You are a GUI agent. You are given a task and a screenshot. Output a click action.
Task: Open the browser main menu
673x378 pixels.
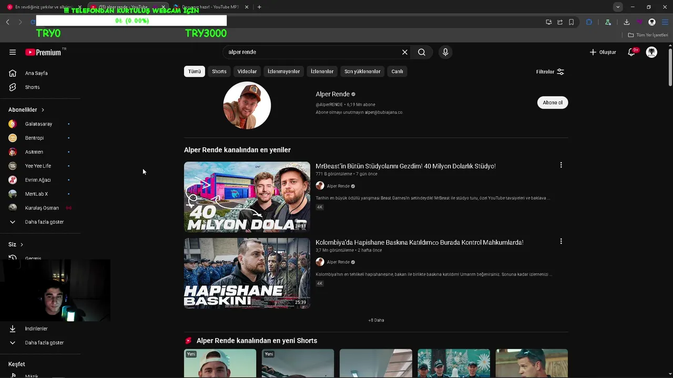(665, 22)
